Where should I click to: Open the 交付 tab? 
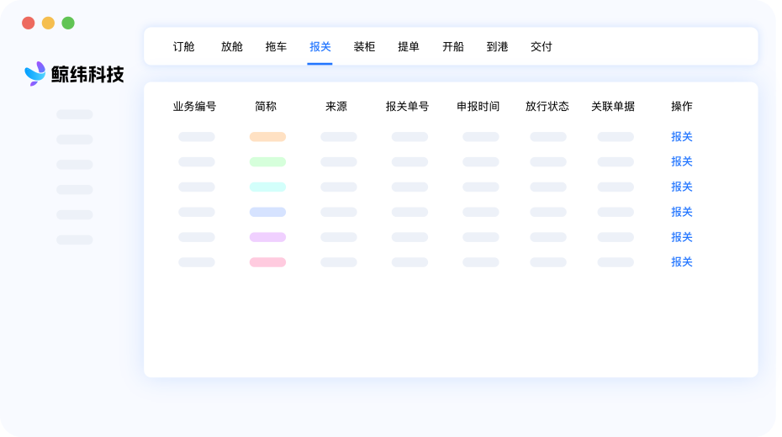[542, 47]
